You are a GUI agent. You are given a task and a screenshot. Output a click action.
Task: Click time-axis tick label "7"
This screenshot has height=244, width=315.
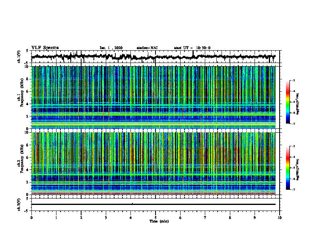point(205,218)
